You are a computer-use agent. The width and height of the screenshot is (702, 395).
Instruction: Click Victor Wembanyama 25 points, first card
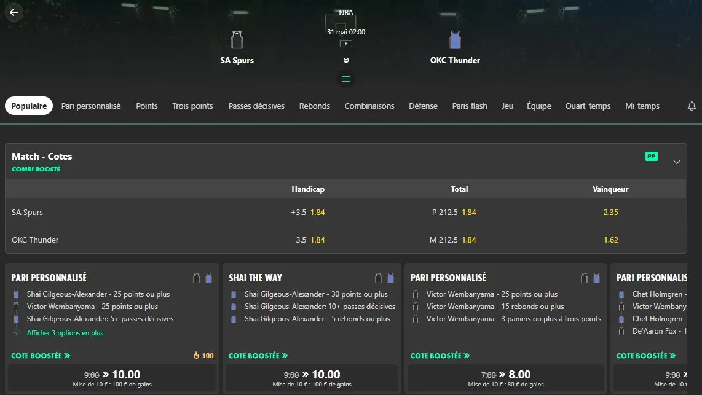[x=92, y=307]
